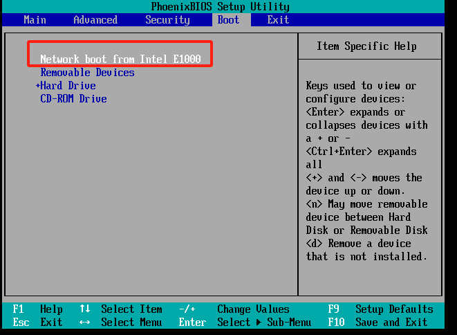
Task: Select the Removable Devices boot entry
Action: 87,73
